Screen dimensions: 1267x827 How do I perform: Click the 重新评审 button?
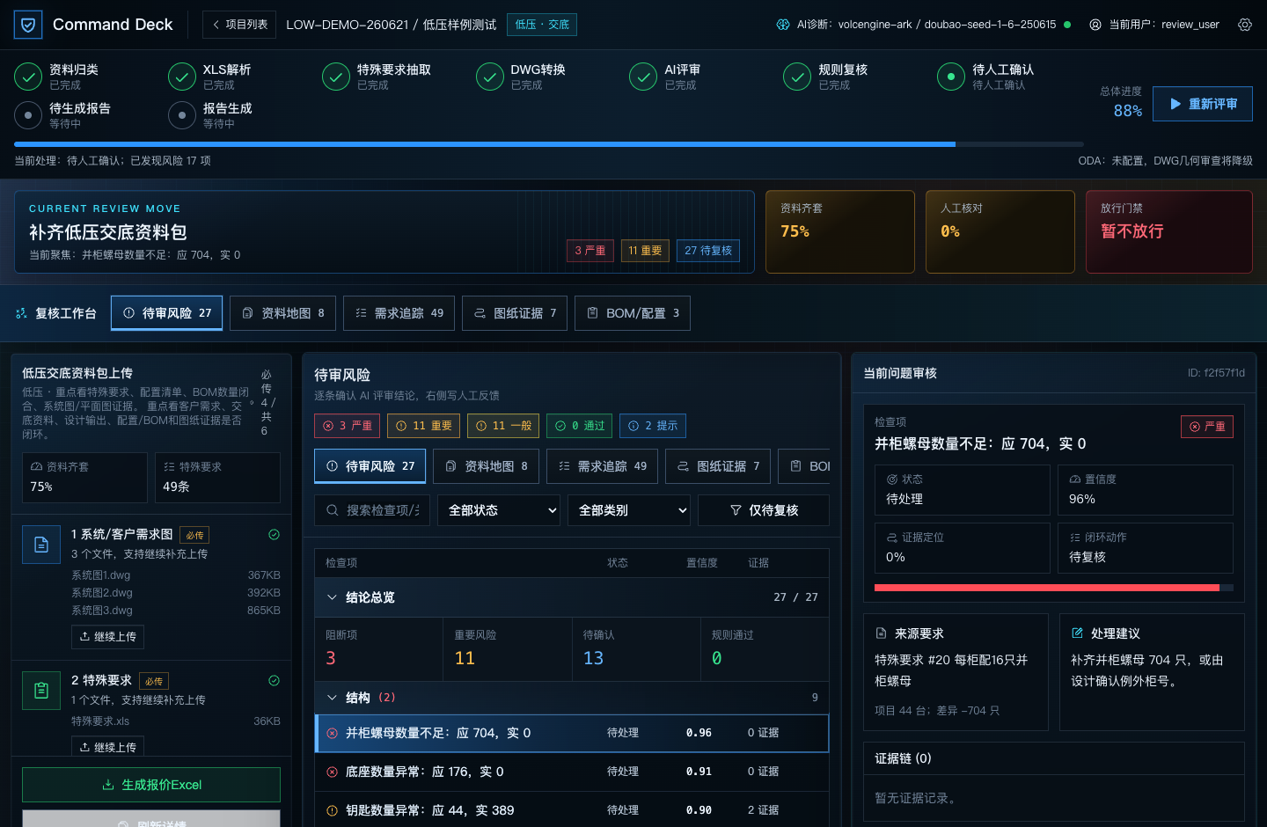point(1203,104)
